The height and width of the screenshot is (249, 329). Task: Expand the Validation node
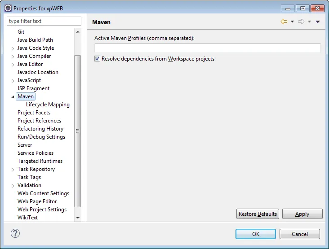(13, 186)
